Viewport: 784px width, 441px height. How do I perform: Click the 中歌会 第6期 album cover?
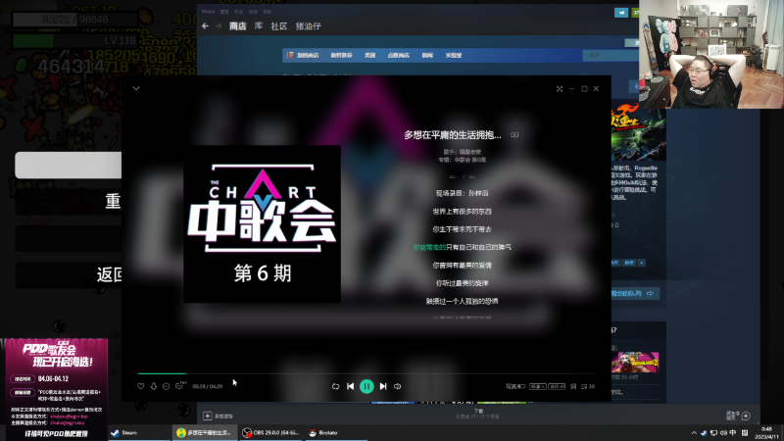262,224
